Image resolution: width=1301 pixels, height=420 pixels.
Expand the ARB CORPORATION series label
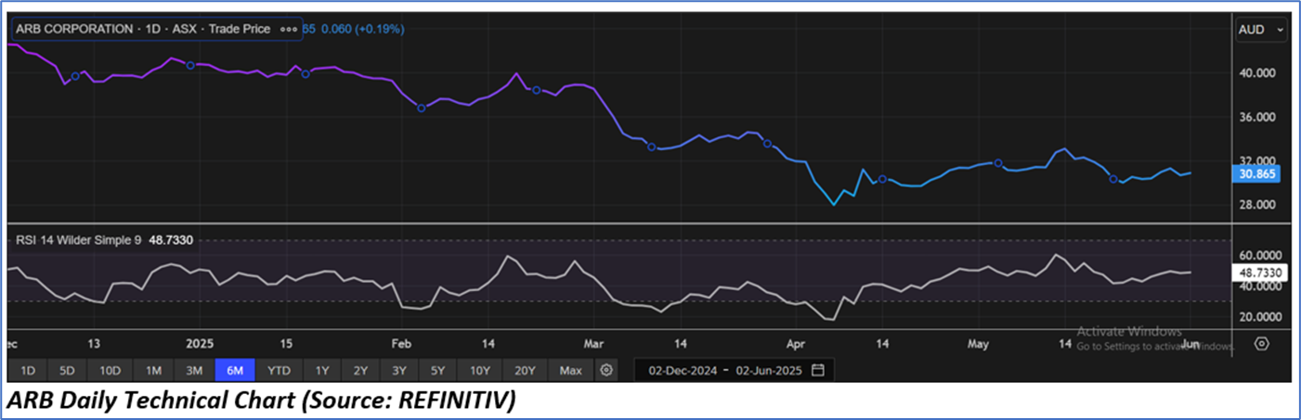point(142,30)
